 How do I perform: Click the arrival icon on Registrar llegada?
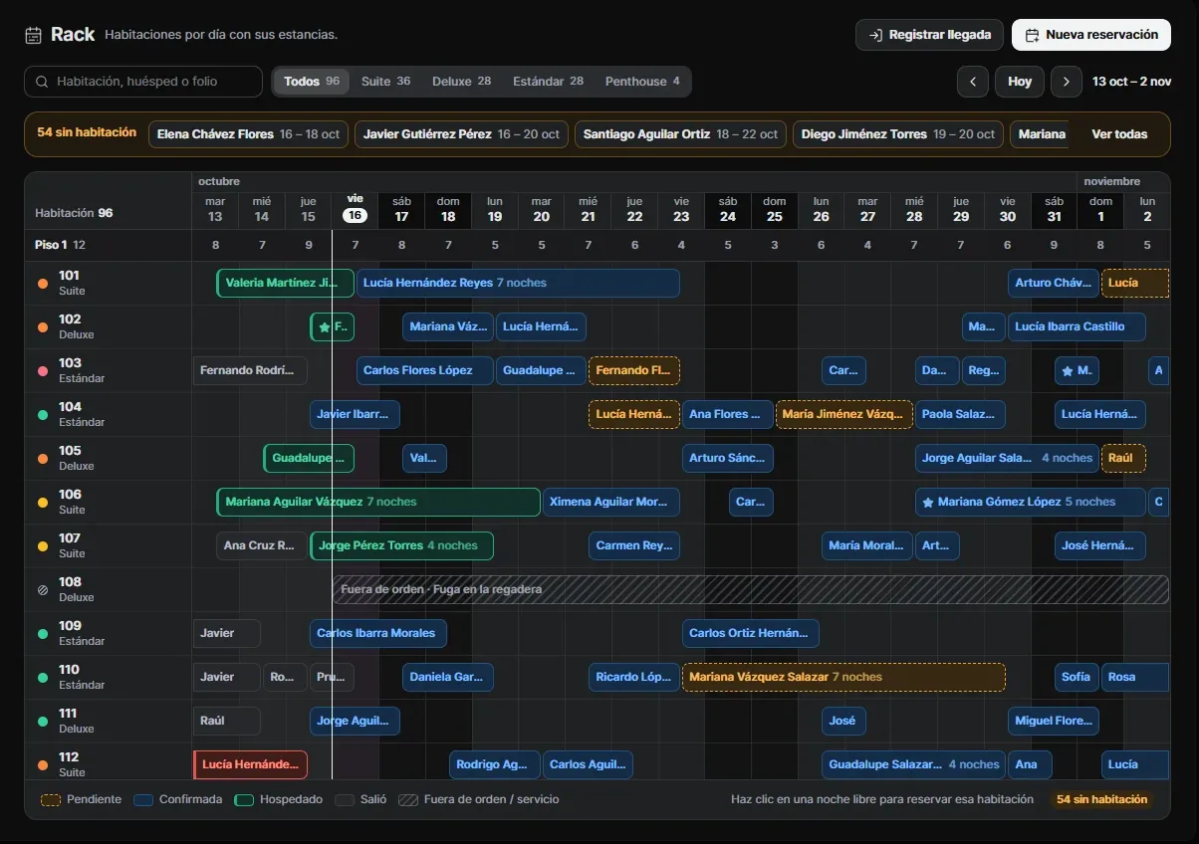[x=875, y=35]
